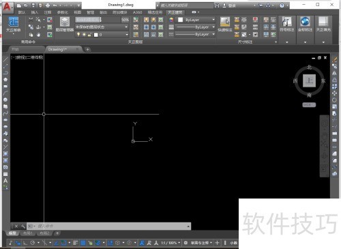The height and width of the screenshot is (249, 341).
Task: Expand the 坐标标注 panel arrow
Action: pyautogui.click(x=305, y=42)
